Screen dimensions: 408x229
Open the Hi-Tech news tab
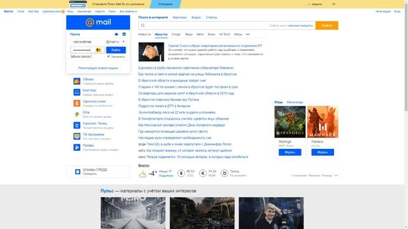click(224, 34)
